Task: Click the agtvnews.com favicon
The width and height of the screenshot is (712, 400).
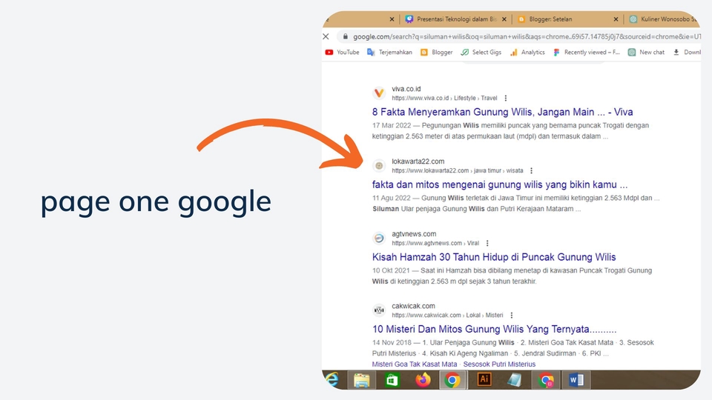Action: point(379,238)
